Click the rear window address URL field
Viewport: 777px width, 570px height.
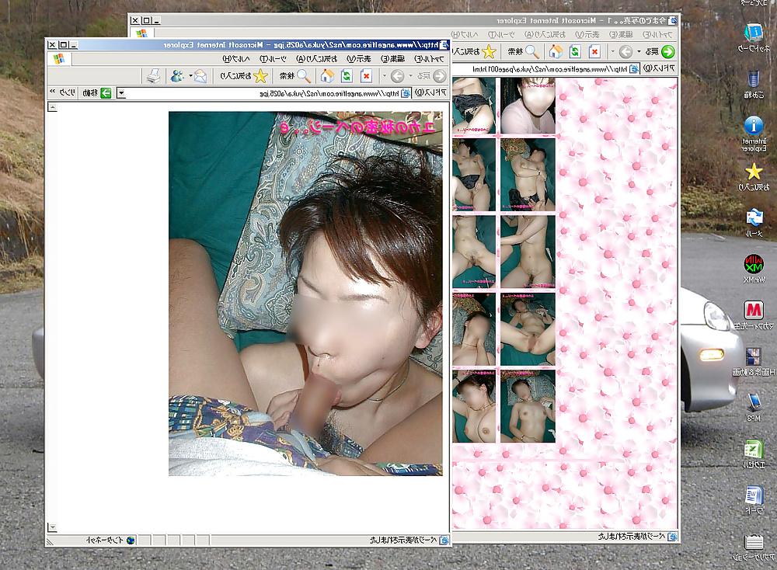pos(545,69)
